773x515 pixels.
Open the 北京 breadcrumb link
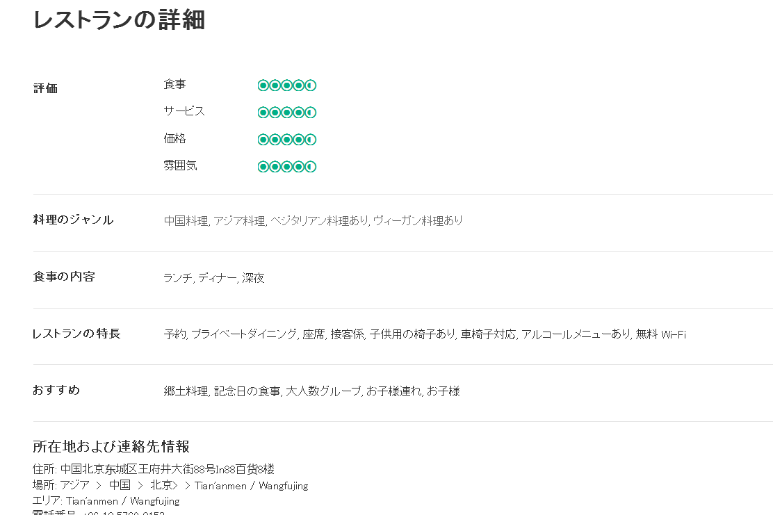point(162,485)
